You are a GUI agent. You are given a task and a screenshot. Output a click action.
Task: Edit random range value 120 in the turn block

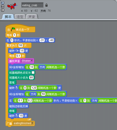click(x=34, y=88)
